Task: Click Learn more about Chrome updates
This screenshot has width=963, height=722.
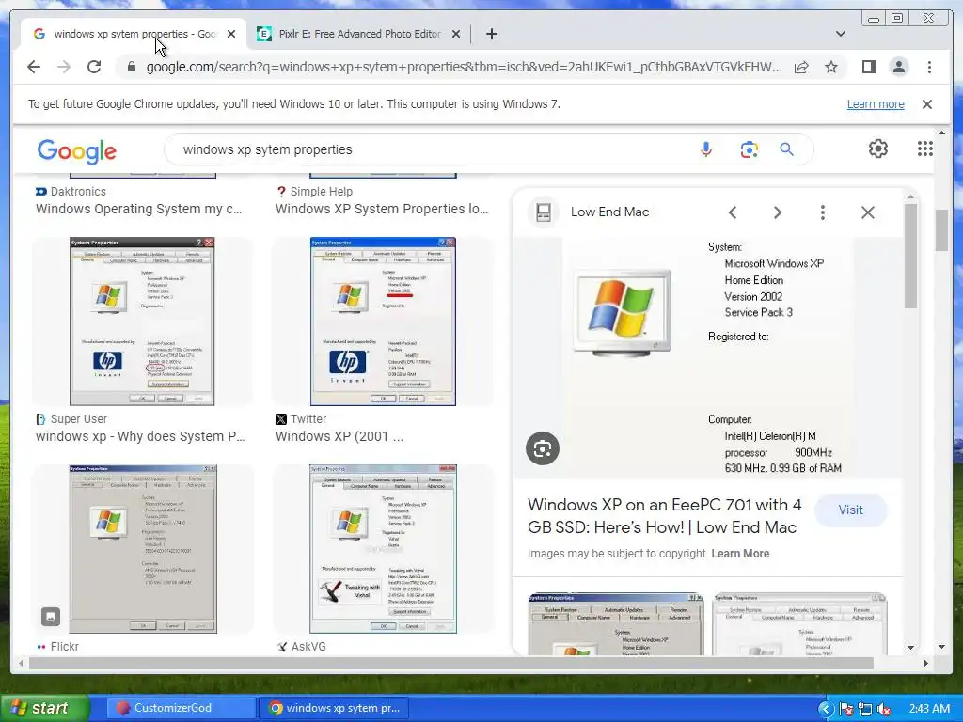Action: [x=876, y=104]
